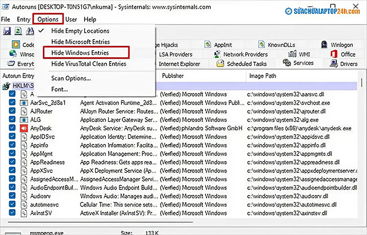Open the Winlogon tab
The height and width of the screenshot is (235, 367).
(337, 45)
